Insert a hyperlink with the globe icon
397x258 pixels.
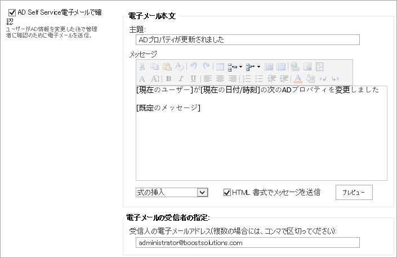point(295,66)
